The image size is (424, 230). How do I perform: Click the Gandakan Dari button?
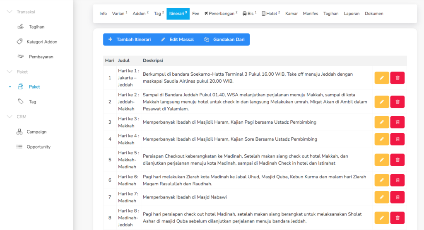(224, 40)
